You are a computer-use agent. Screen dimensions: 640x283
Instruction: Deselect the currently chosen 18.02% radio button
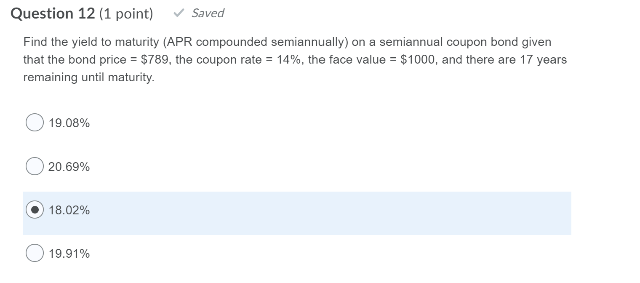pyautogui.click(x=35, y=210)
